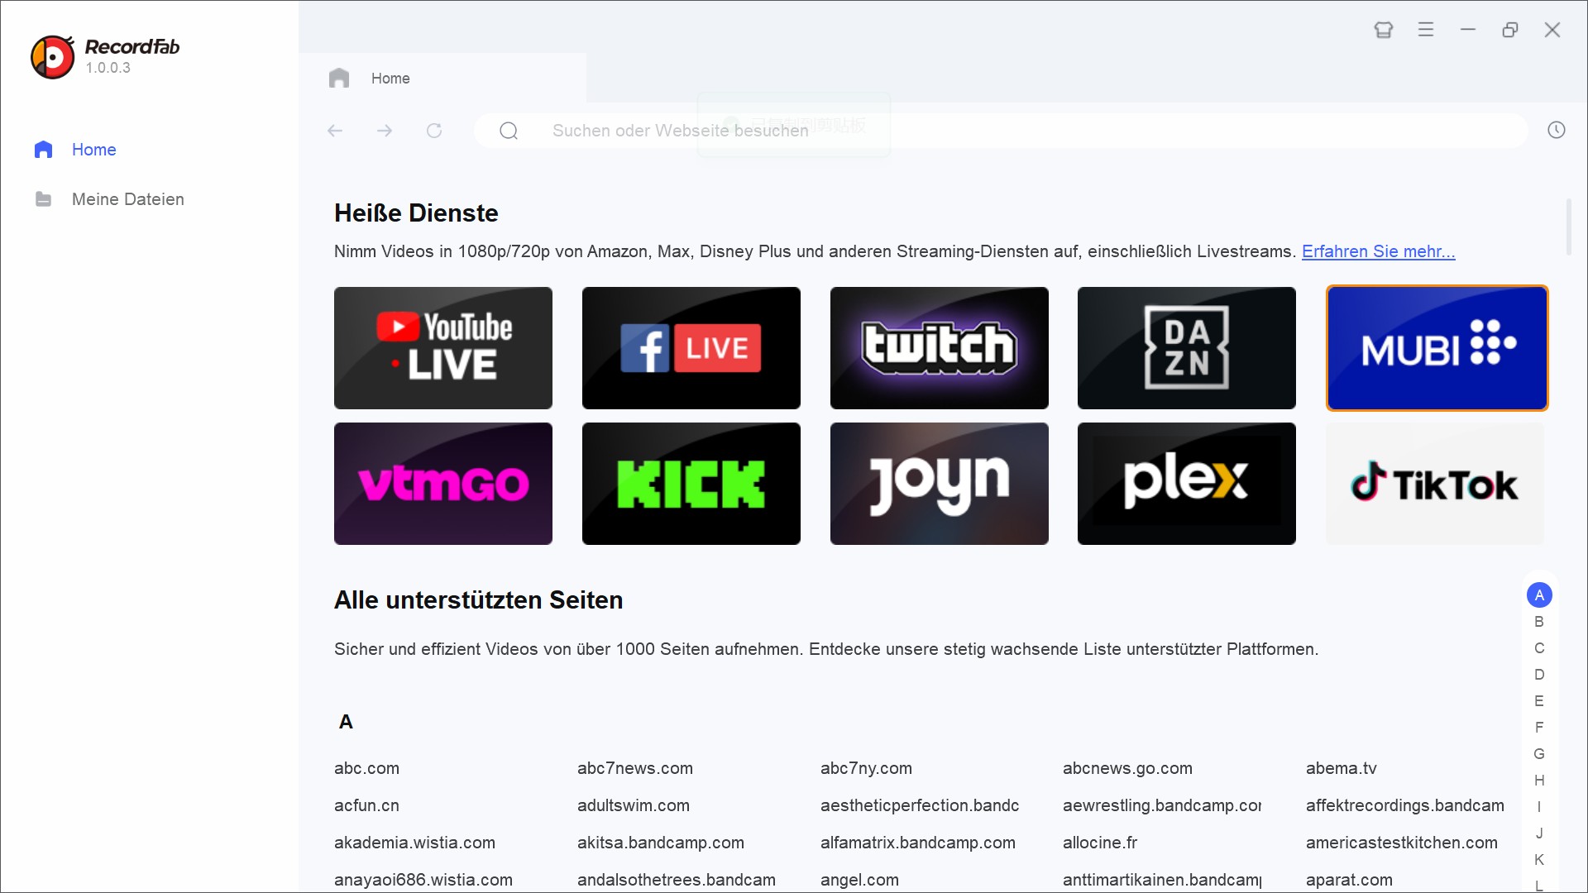Click the Home tab house icon

(339, 78)
